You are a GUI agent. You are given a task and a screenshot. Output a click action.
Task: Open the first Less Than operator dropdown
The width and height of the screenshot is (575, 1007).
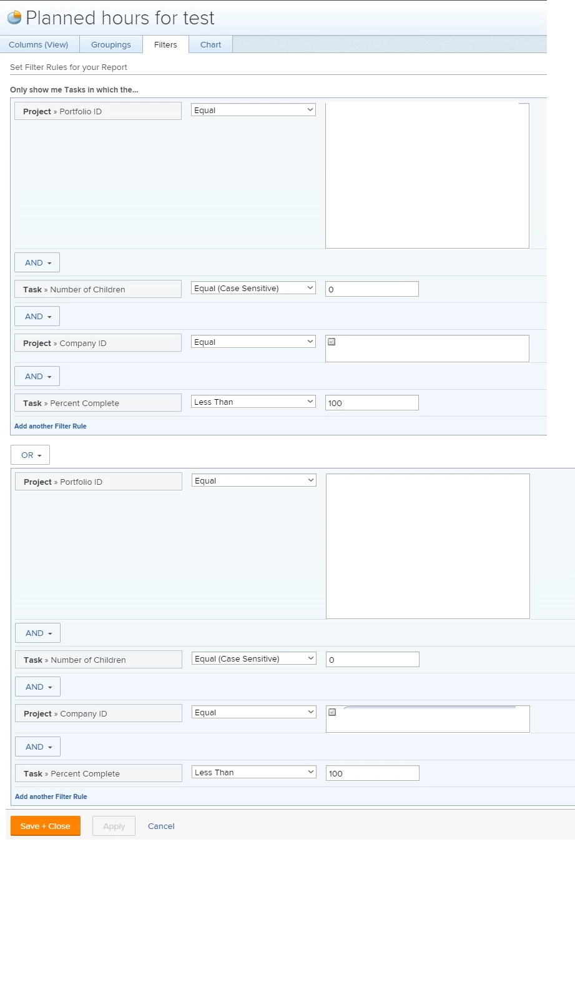coord(253,402)
